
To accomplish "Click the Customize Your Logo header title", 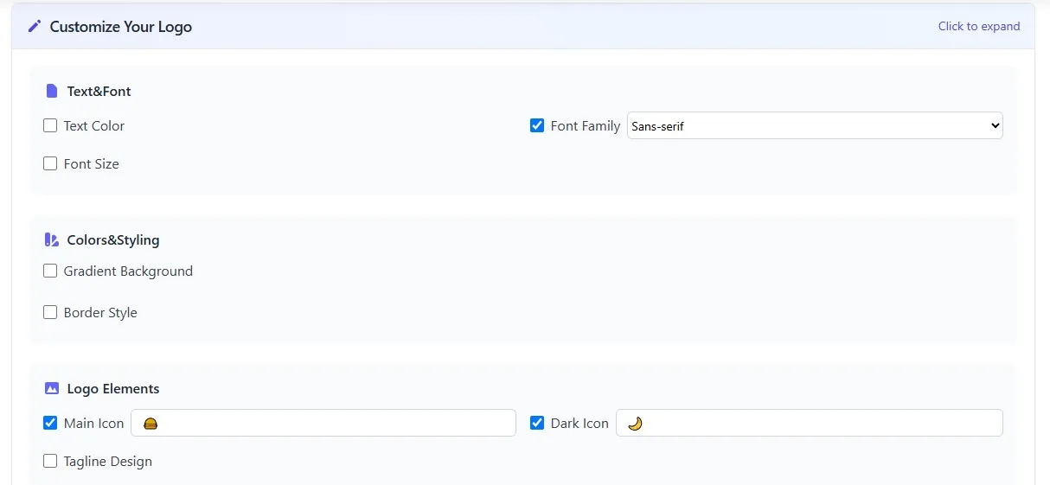I will tap(121, 27).
